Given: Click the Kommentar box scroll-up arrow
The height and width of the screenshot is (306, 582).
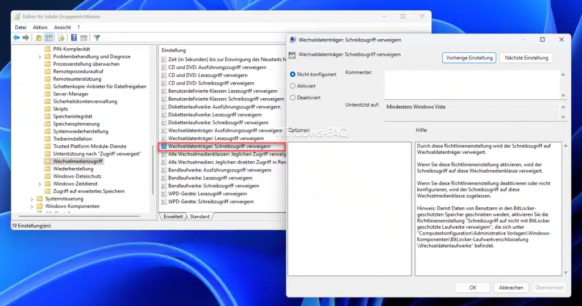Looking at the screenshot, I should tap(563, 74).
